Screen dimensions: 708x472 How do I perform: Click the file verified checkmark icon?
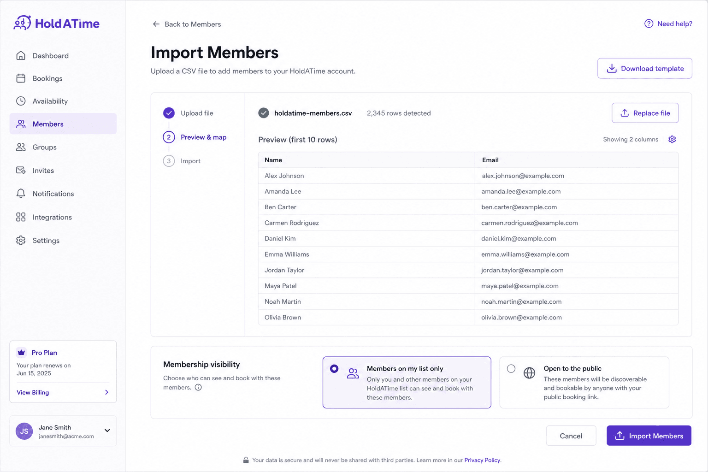264,113
